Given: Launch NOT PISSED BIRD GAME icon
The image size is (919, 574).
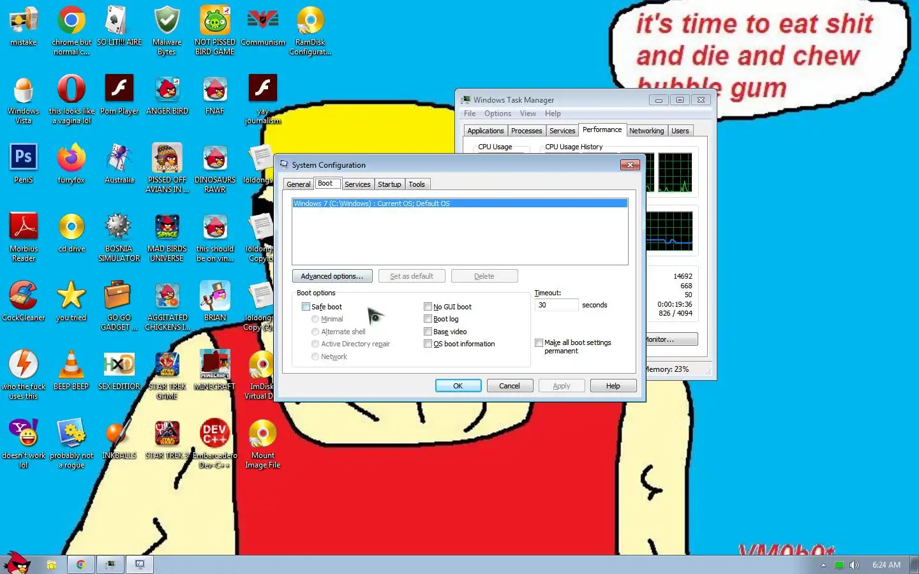Looking at the screenshot, I should point(215,31).
